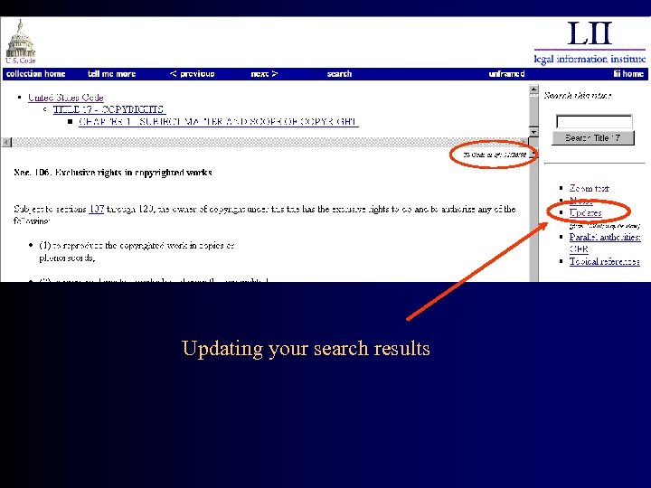Click the top frame scroll-down arrow
Image resolution: width=651 pixels, height=488 pixels.
point(533,132)
